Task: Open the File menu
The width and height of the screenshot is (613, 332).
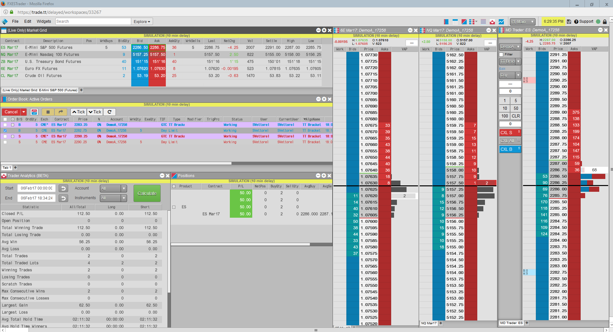Action: tap(15, 21)
